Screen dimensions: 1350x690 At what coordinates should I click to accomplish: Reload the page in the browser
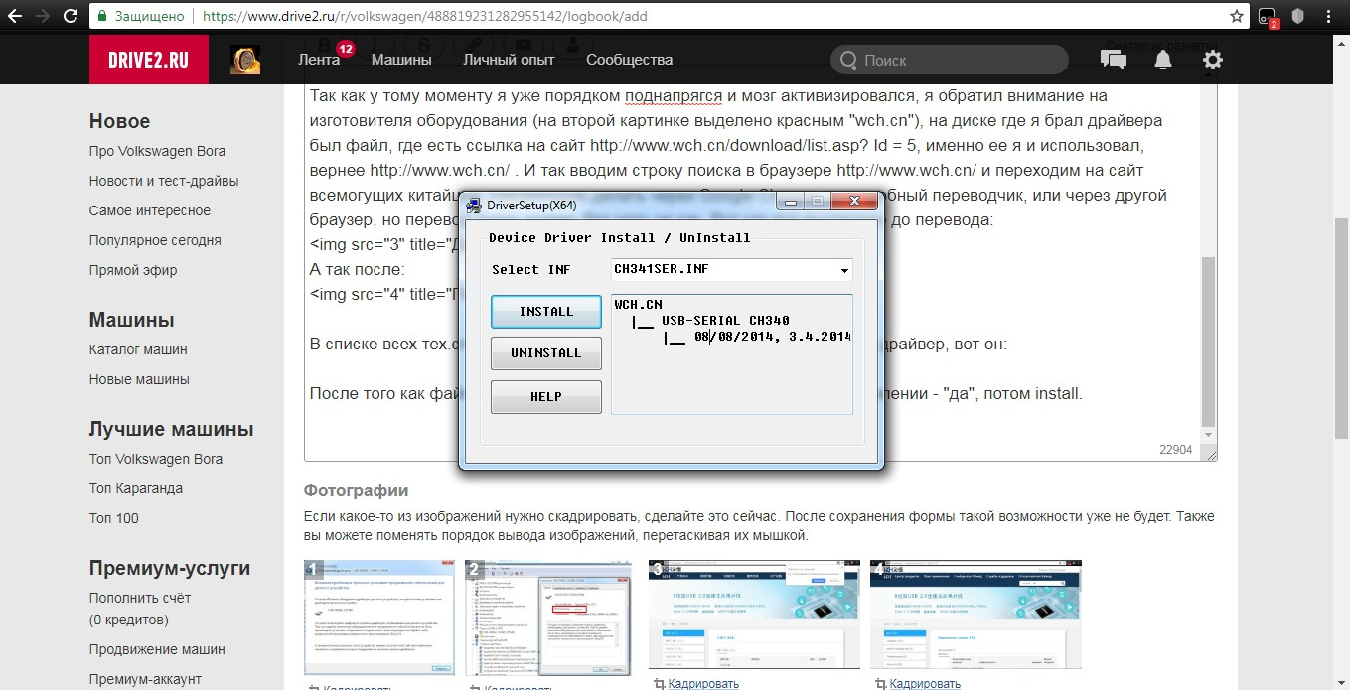(72, 17)
